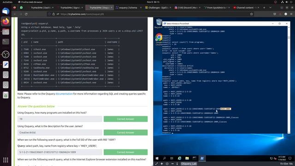Open the Command Prompt taskbar icon
295x166 pixels.
point(195,158)
